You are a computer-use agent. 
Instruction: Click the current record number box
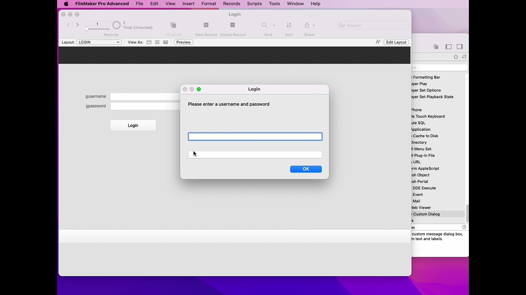[97, 24]
